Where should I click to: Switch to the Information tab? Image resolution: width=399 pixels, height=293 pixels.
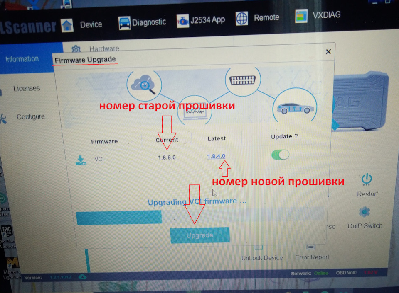(22, 58)
